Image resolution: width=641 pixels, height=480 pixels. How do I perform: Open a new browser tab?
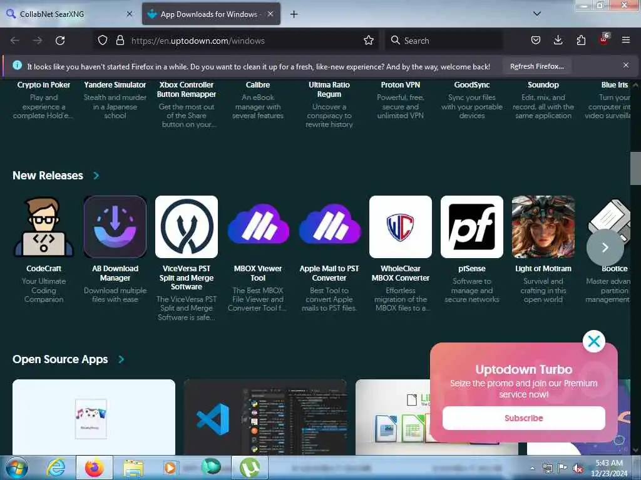click(294, 14)
